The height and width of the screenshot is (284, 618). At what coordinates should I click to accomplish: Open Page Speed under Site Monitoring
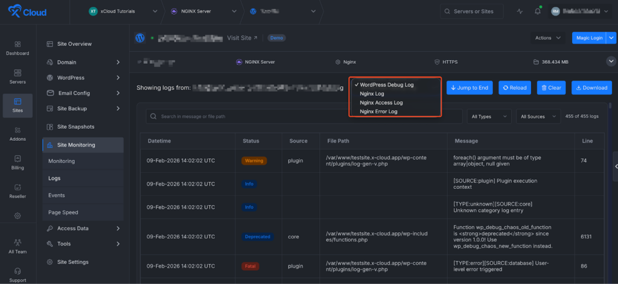[63, 212]
